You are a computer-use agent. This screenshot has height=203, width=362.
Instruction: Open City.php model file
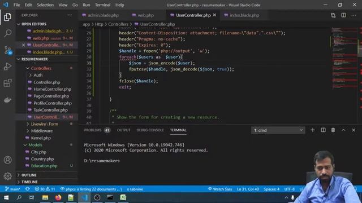click(38, 152)
